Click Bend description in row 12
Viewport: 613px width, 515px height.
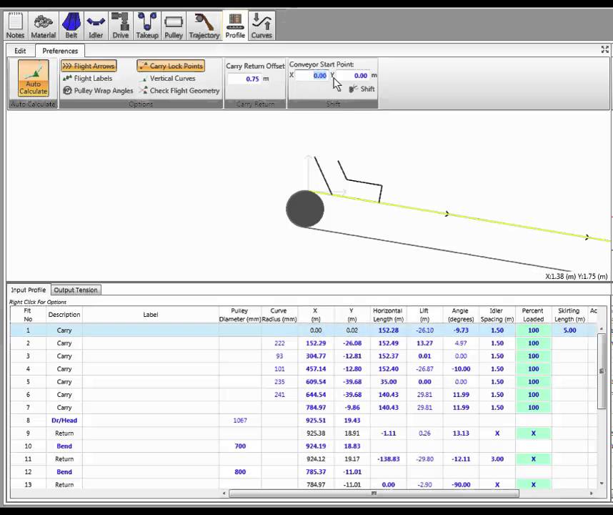tap(64, 472)
